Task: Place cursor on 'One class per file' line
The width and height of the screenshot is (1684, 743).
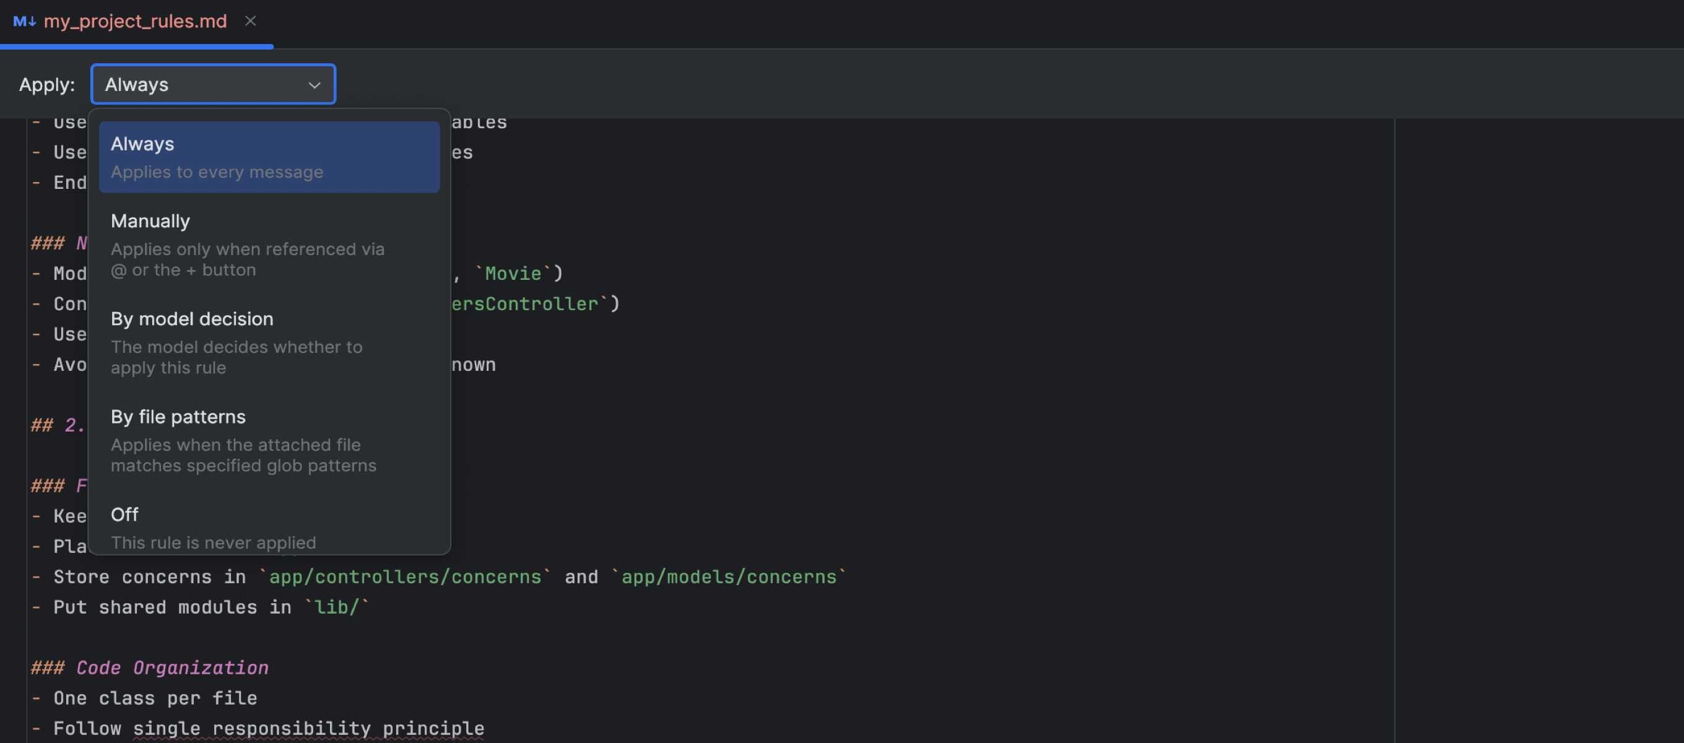Action: pyautogui.click(x=155, y=698)
